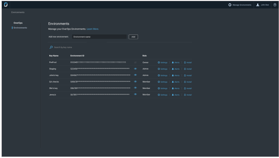Click the Role column header
This screenshot has width=279, height=158.
145,56
